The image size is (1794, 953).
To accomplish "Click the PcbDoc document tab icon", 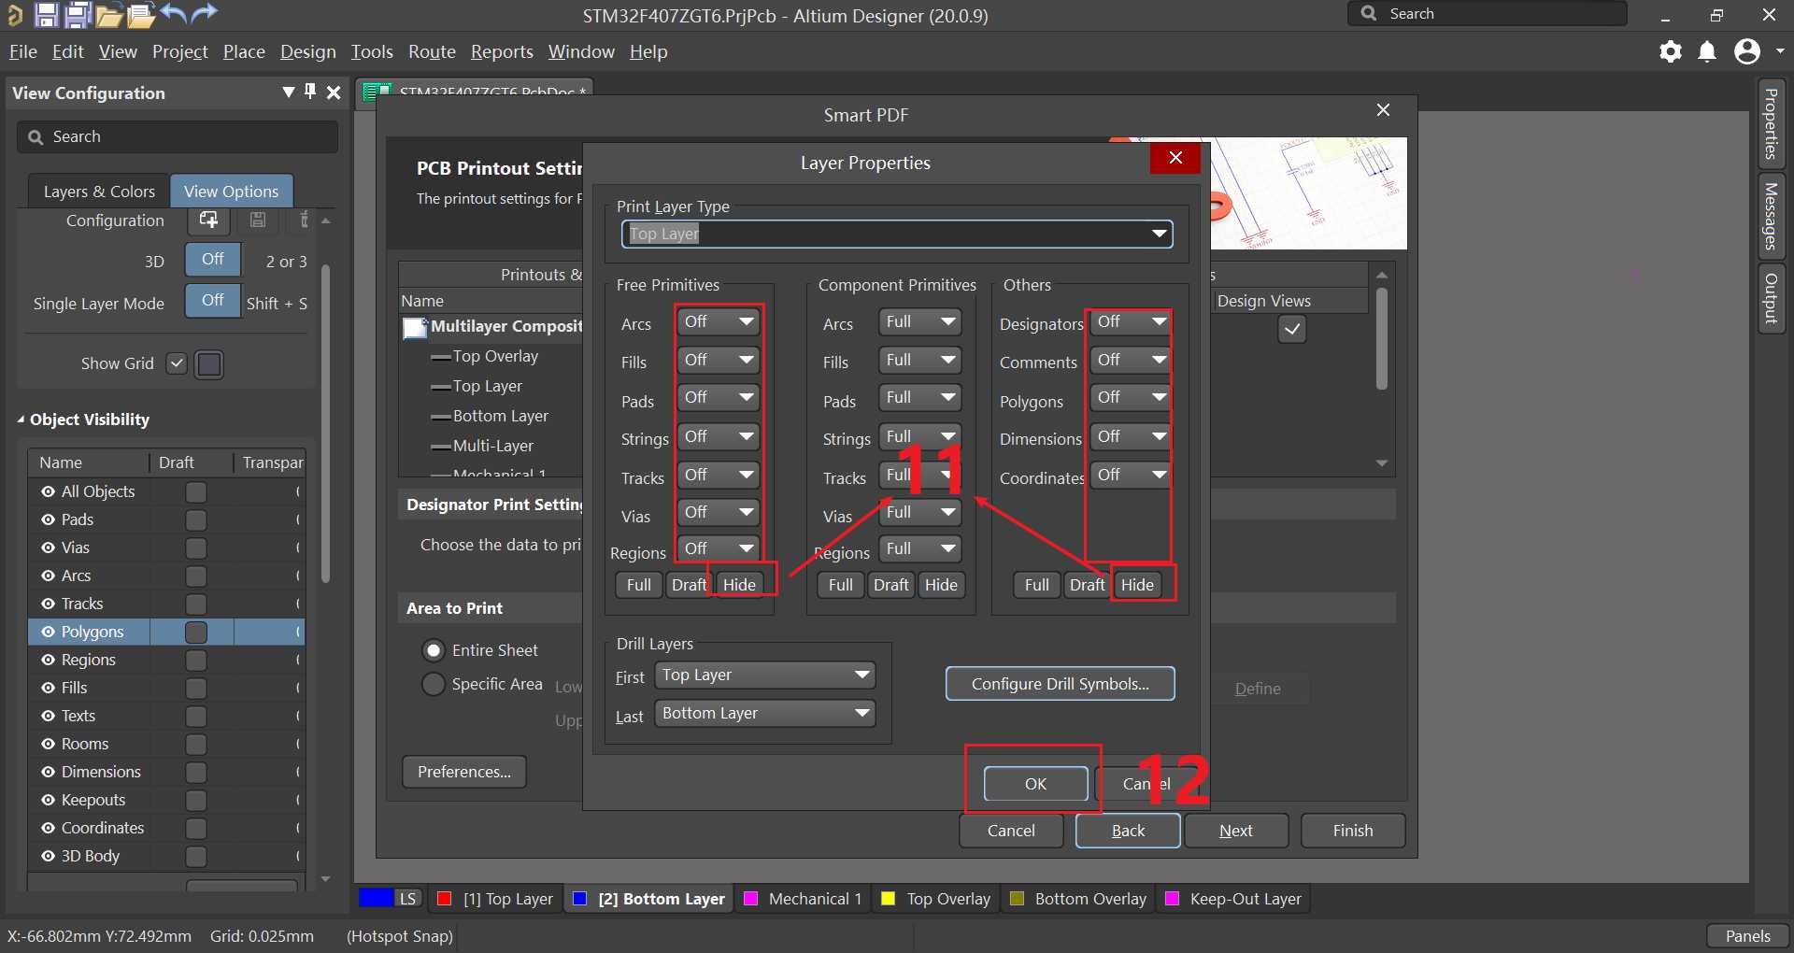I will pos(377,92).
